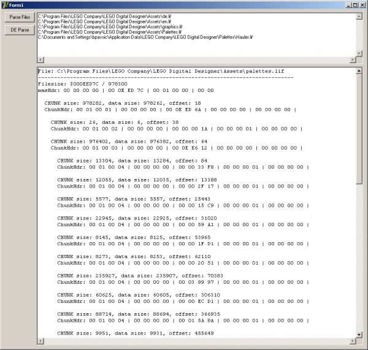Click ChunkHdr line containing '00 0E ED 6A'
Image resolution: width=368 pixels, height=350 pixels.
click(x=171, y=110)
